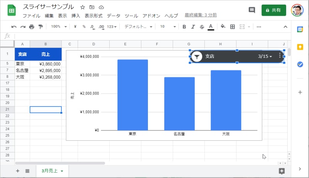Open the データ menu
Image resolution: width=309 pixels, height=178 pixels.
[114, 16]
